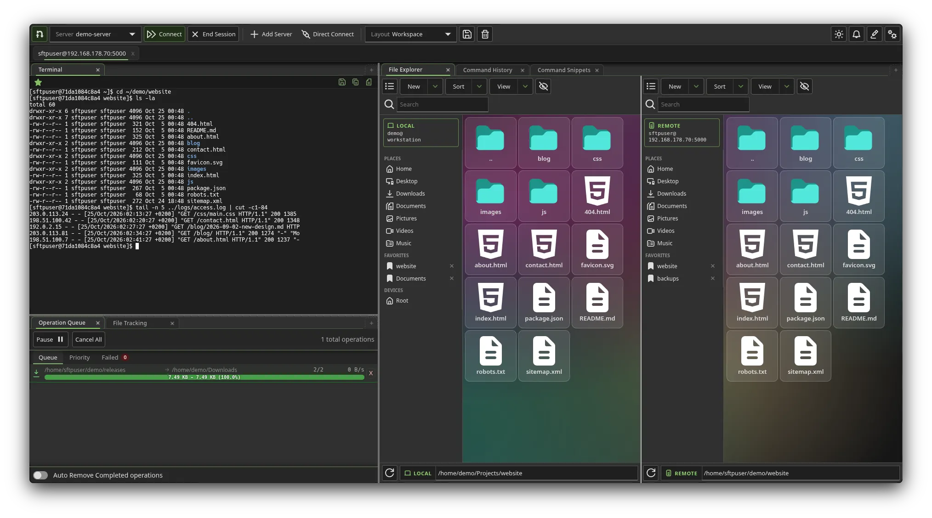Expand local Sort dropdown arrow
This screenshot has height=518, width=932.
coord(479,86)
